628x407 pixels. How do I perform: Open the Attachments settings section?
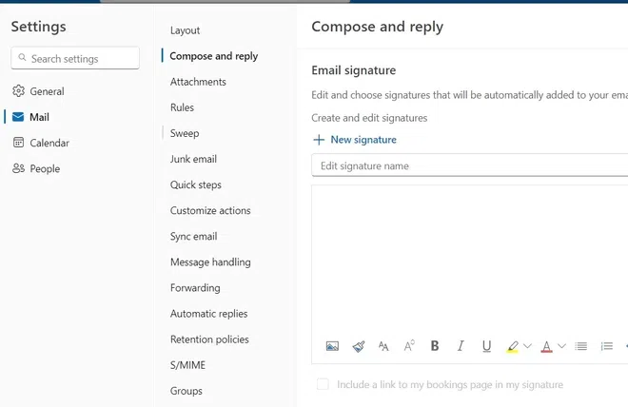point(198,82)
